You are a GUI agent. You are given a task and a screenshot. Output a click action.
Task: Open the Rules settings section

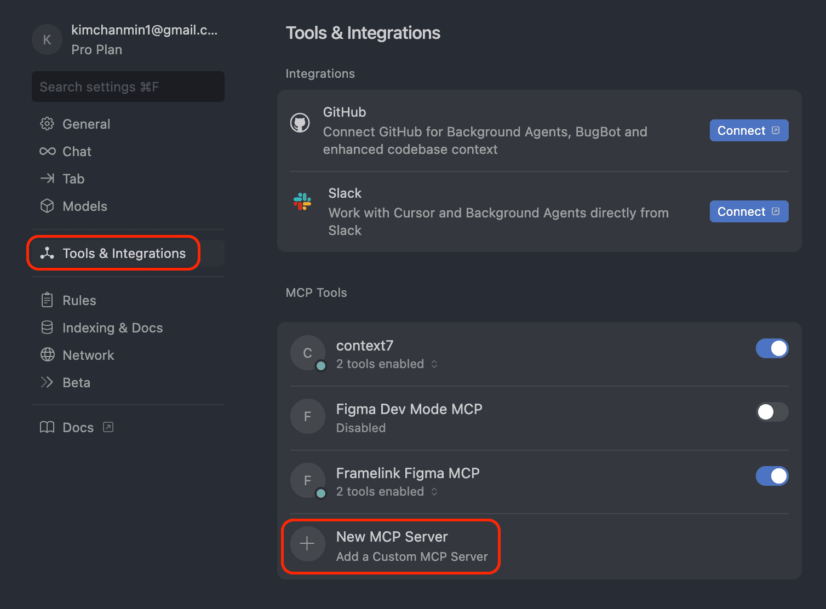(128, 300)
